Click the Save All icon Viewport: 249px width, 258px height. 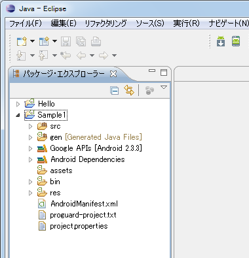tap(81, 41)
